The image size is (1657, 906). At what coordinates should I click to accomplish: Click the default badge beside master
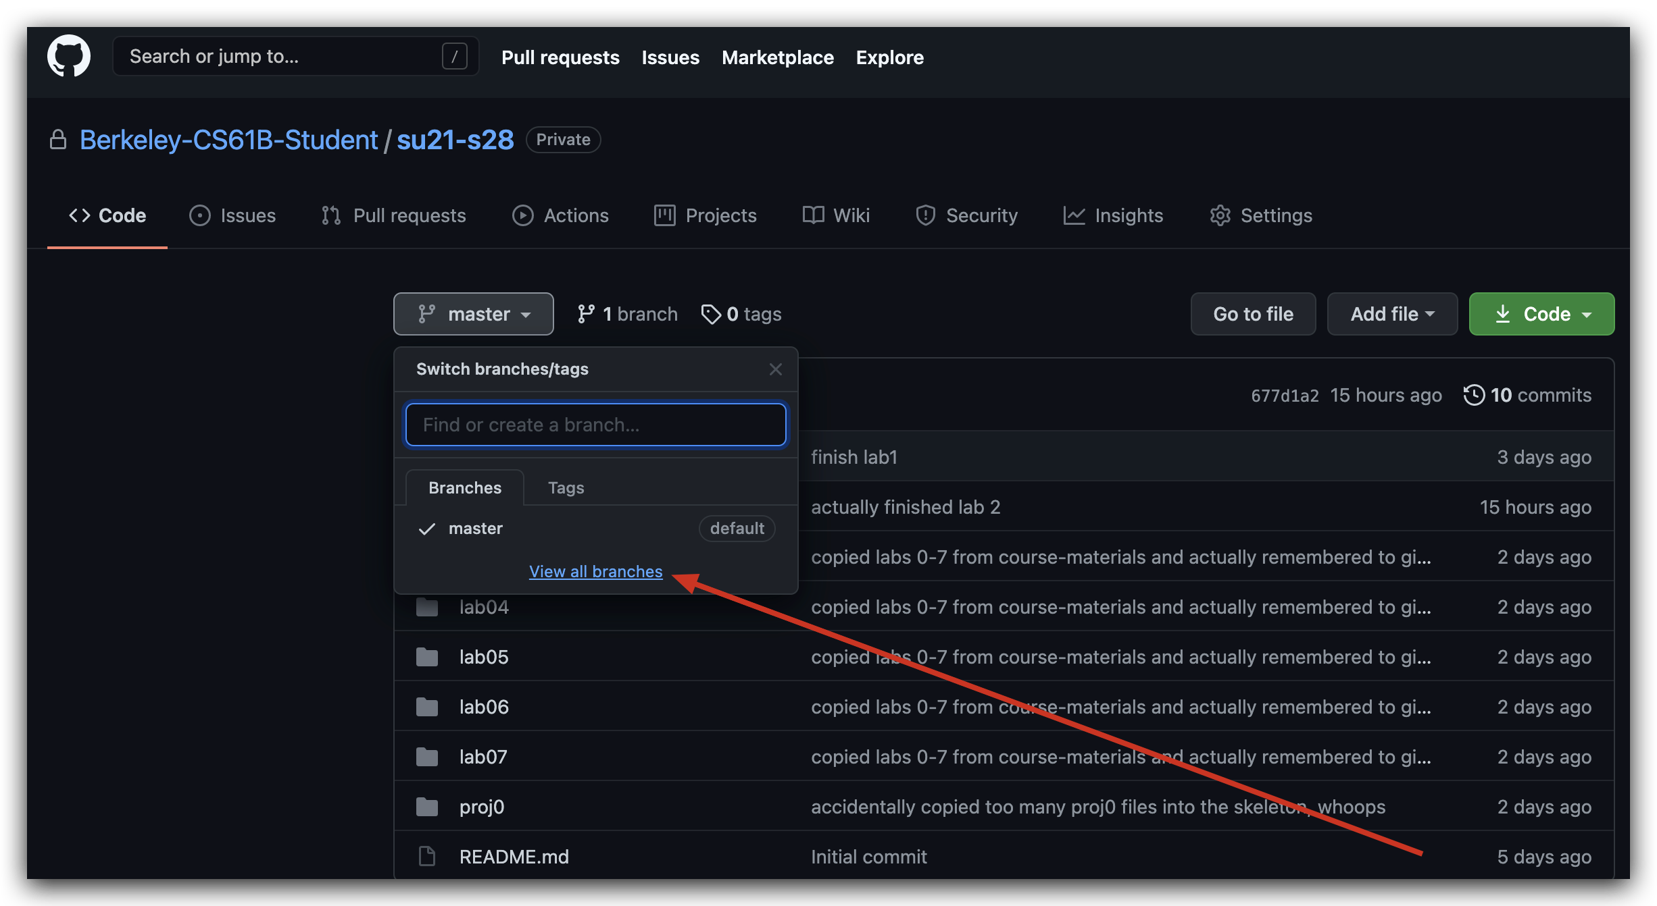[x=737, y=528]
